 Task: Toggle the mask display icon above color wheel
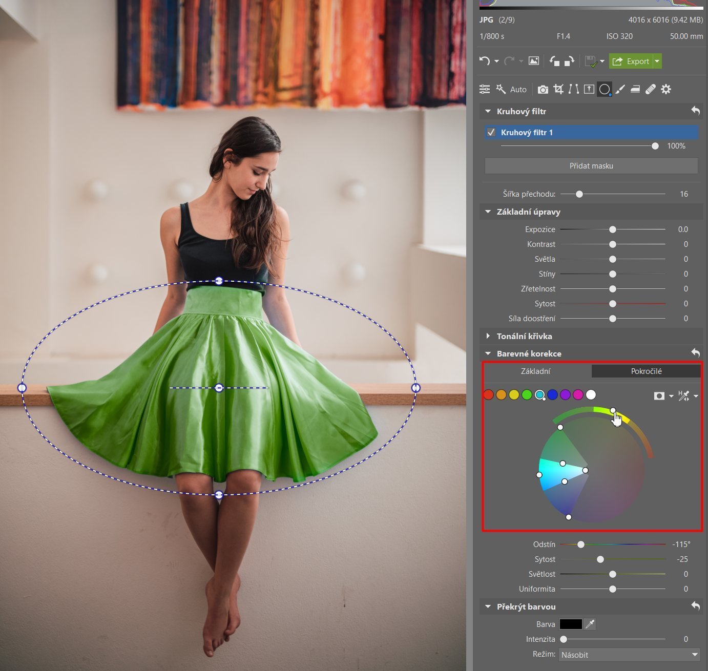coord(659,395)
